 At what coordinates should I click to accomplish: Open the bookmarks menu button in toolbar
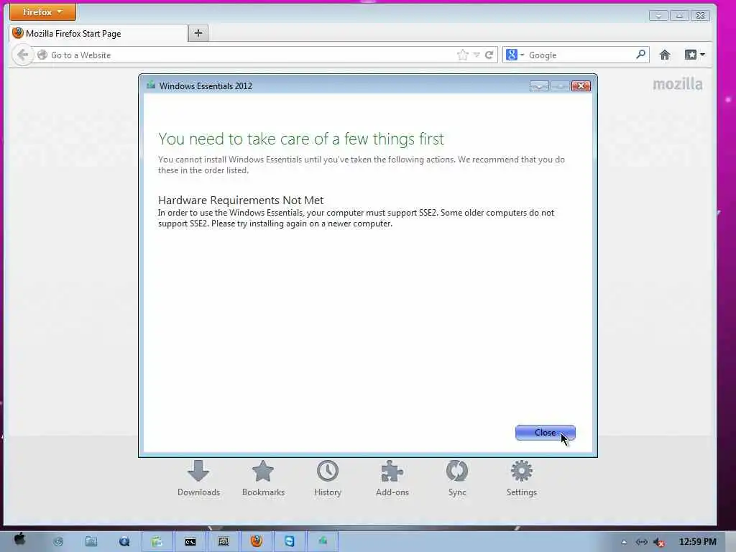pos(695,55)
